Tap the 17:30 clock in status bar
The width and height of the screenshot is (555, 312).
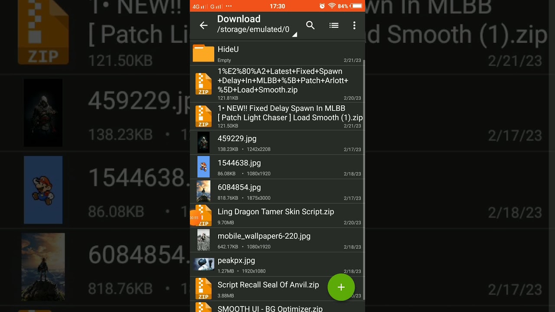(277, 6)
